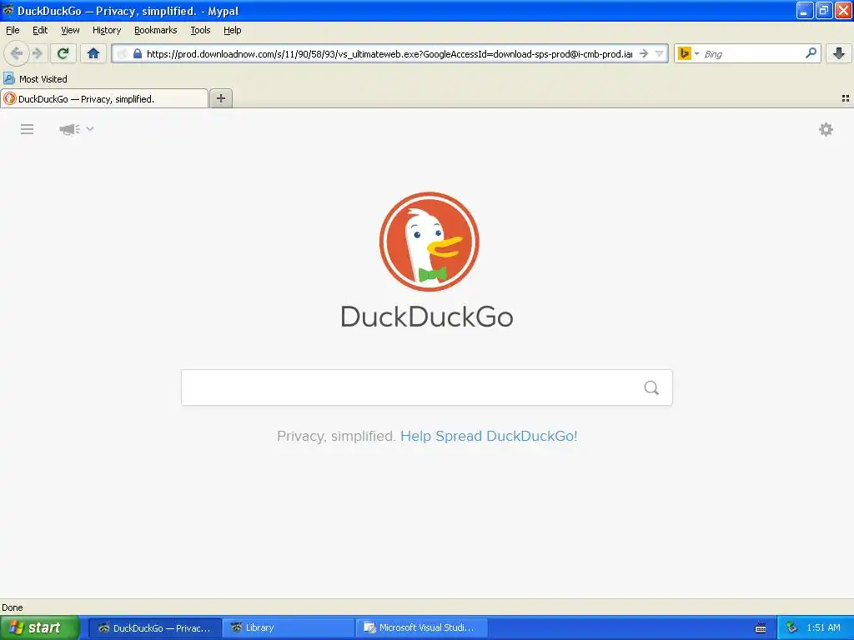Screen dimensions: 854x640
Task: Open the File menu
Action: 13,30
